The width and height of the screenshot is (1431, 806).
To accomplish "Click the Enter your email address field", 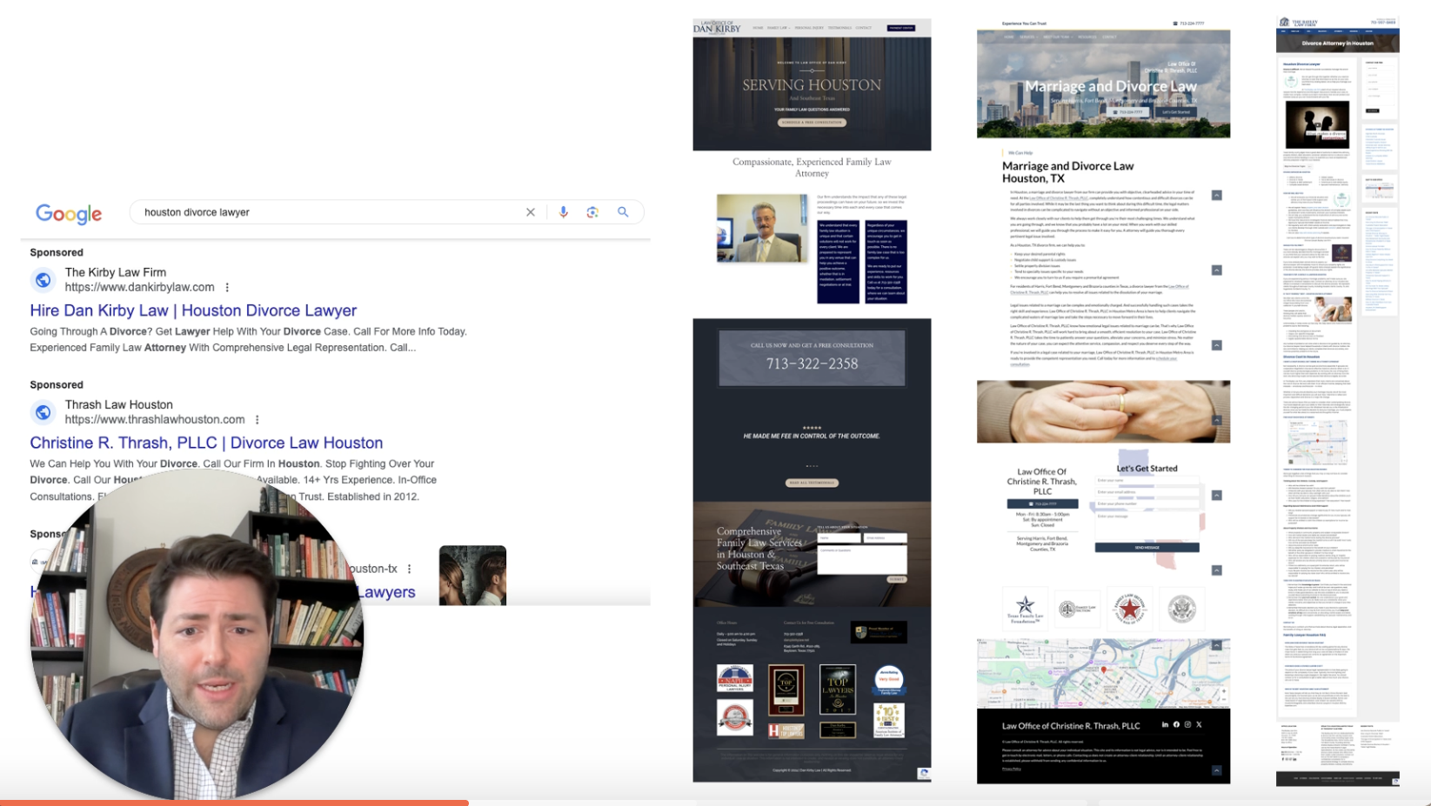I will (1147, 492).
